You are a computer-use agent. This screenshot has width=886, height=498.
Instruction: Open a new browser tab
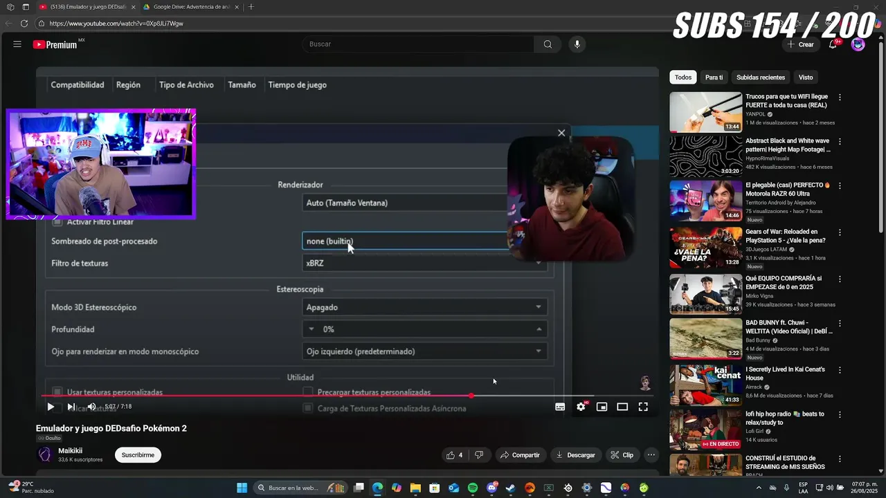coord(251,7)
